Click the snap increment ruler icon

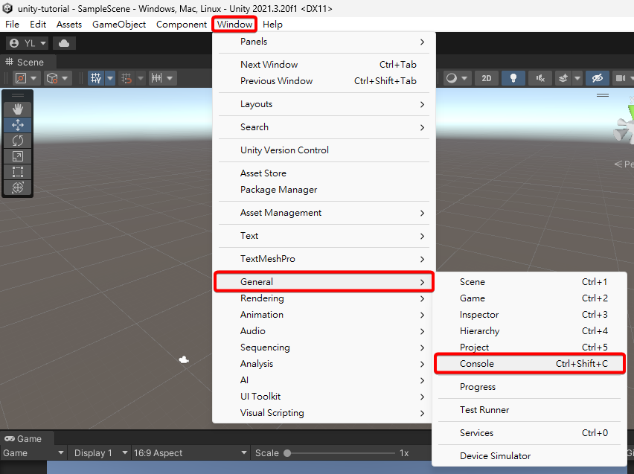pyautogui.click(x=157, y=78)
